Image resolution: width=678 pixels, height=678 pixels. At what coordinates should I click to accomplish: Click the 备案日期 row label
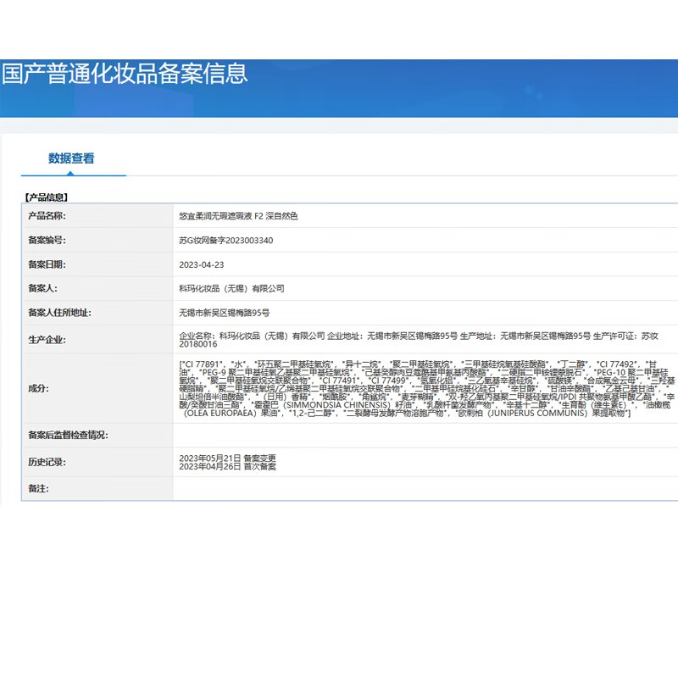47,264
